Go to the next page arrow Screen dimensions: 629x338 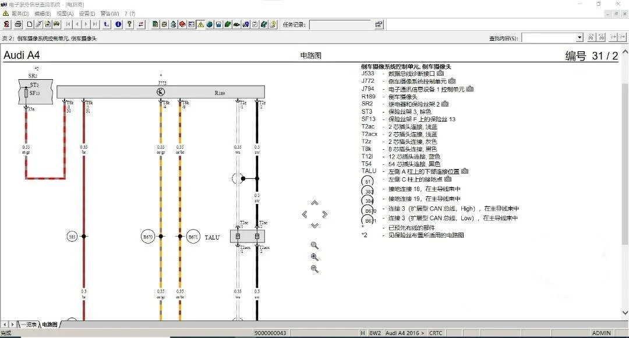pos(86,24)
